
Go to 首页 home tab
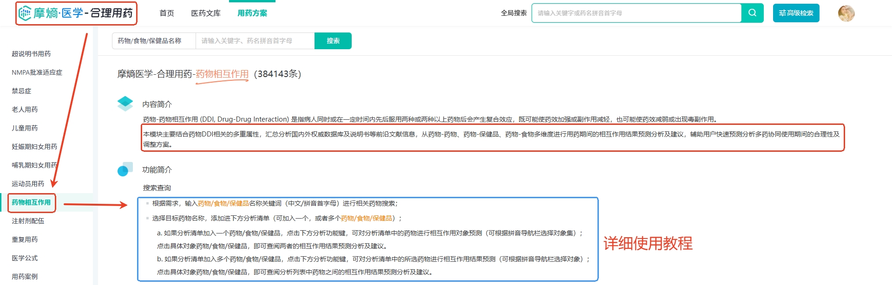point(167,13)
